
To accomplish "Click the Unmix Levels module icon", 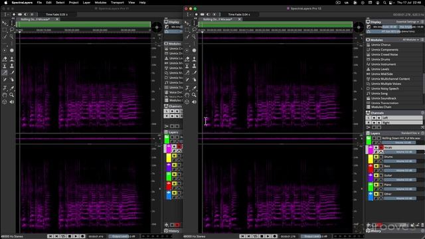I will point(369,69).
